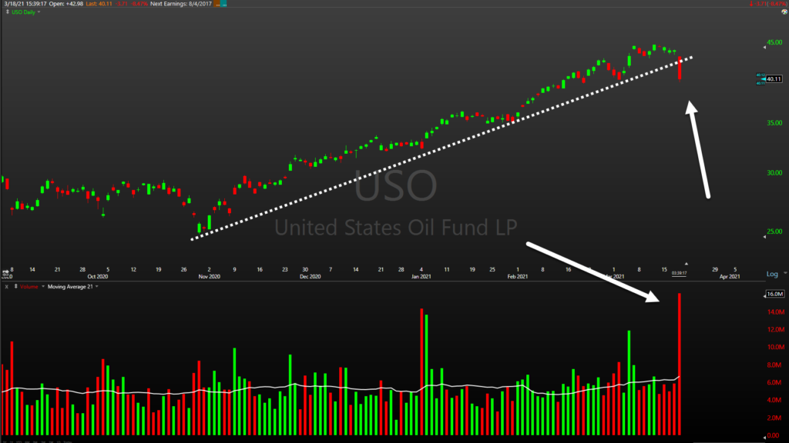Toggle the Log price scale setting
The image size is (789, 443).
[772, 274]
